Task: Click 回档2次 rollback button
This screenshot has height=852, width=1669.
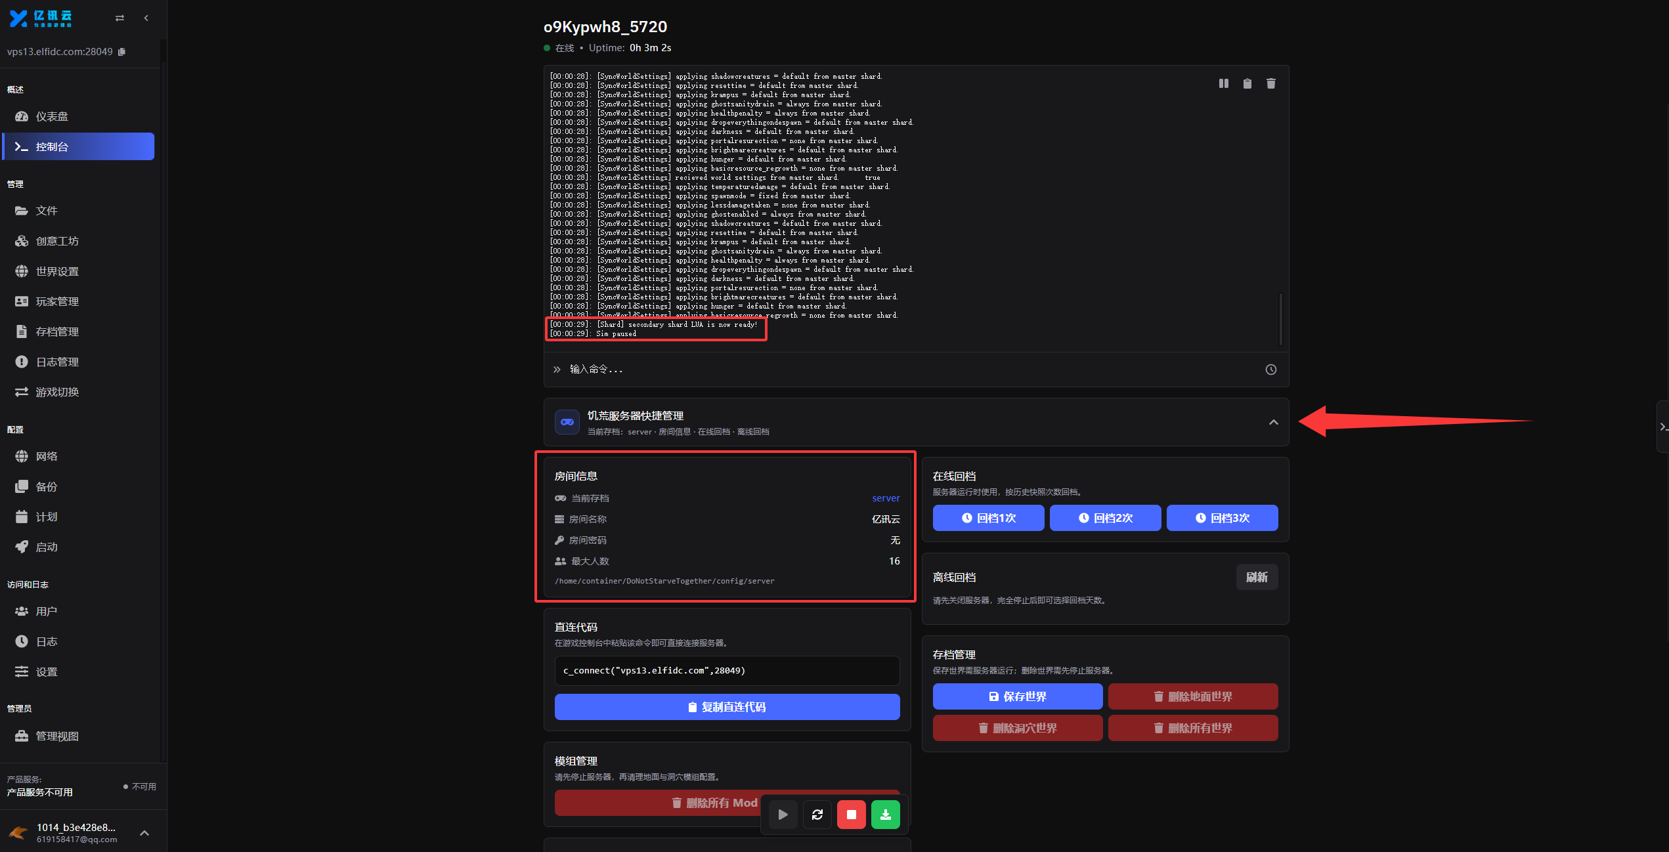Action: pos(1105,518)
